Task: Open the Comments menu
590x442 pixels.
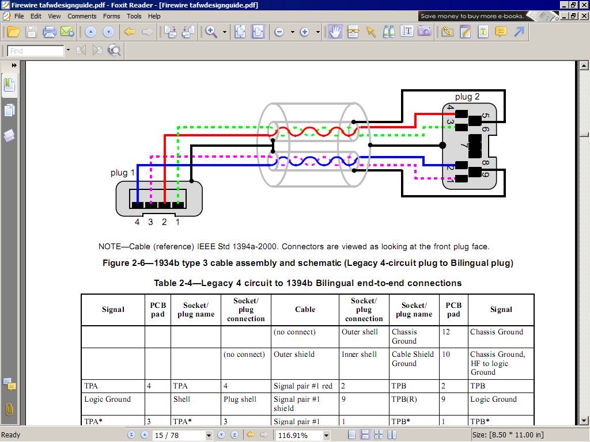Action: [x=82, y=16]
